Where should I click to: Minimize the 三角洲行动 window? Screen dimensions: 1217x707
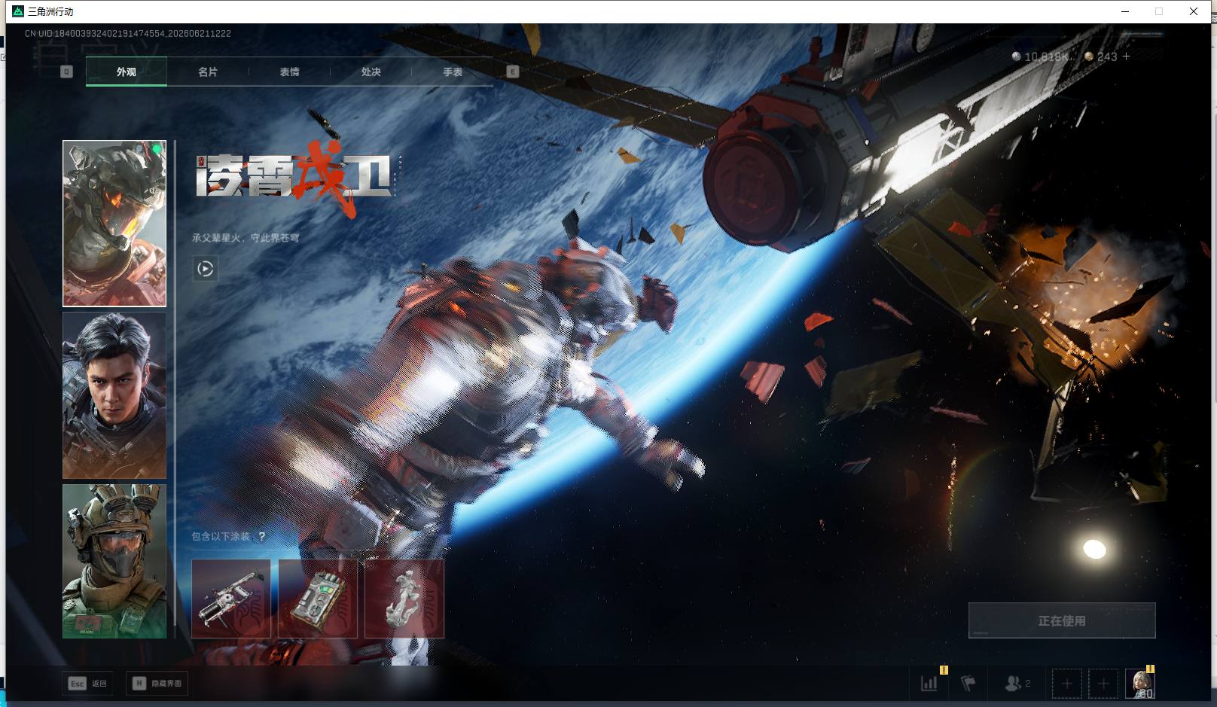coord(1125,11)
